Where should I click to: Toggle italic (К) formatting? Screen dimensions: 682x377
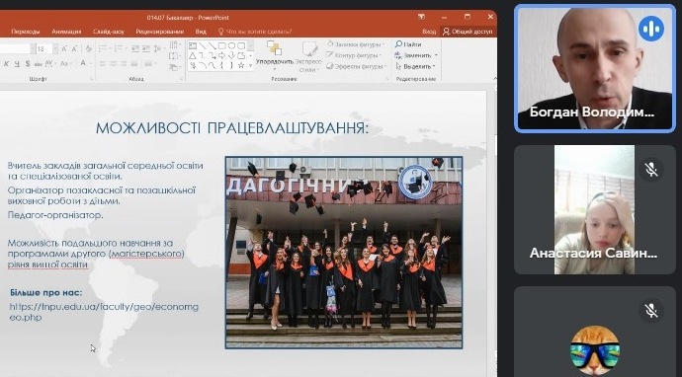6,64
